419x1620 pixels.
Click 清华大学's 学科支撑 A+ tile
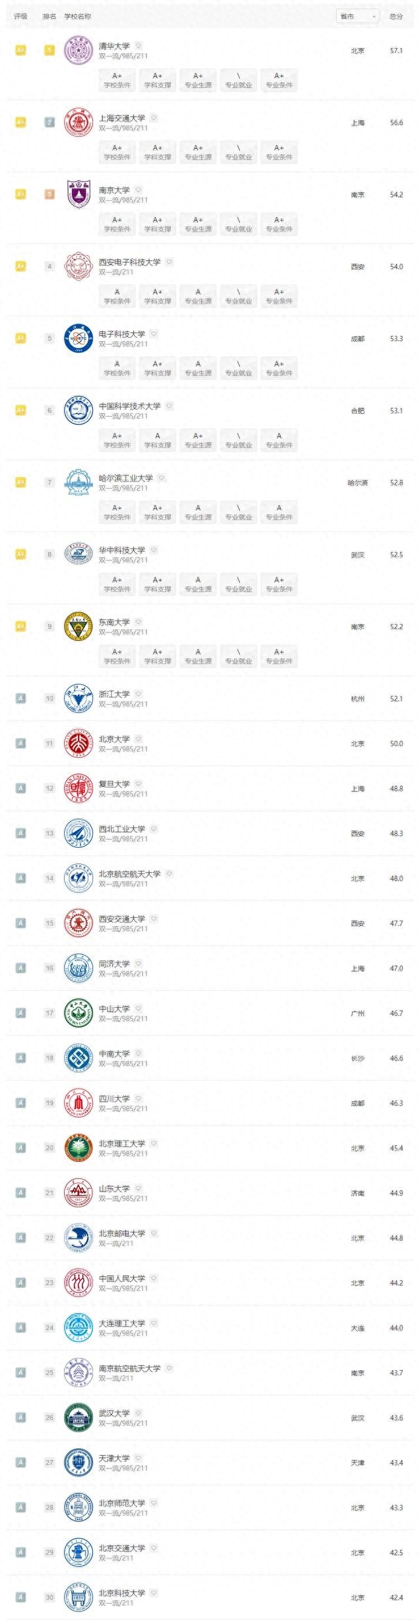coord(157,80)
